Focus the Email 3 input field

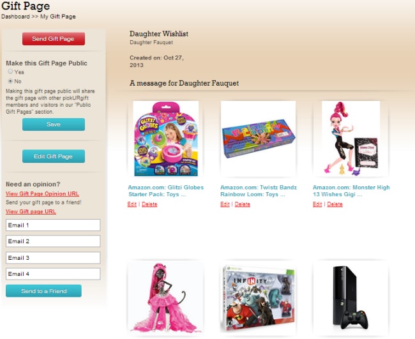[x=53, y=258]
